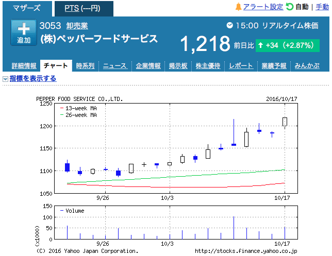Screen dimensions: 332x256
Task: Click PEPPER FOOD SERVICE CO.,LTD. chart title
Action: tap(79, 99)
